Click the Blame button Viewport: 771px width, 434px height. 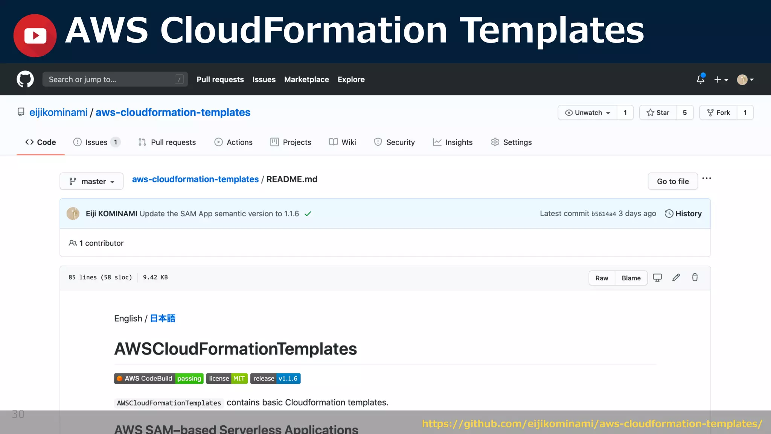point(631,278)
